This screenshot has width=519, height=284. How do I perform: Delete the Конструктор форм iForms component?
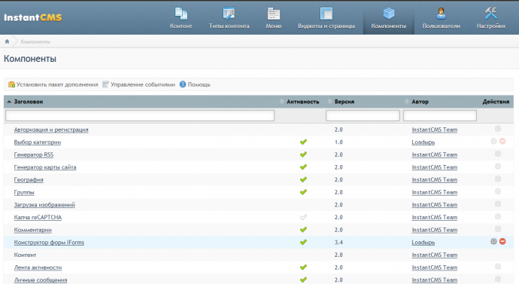coord(502,242)
